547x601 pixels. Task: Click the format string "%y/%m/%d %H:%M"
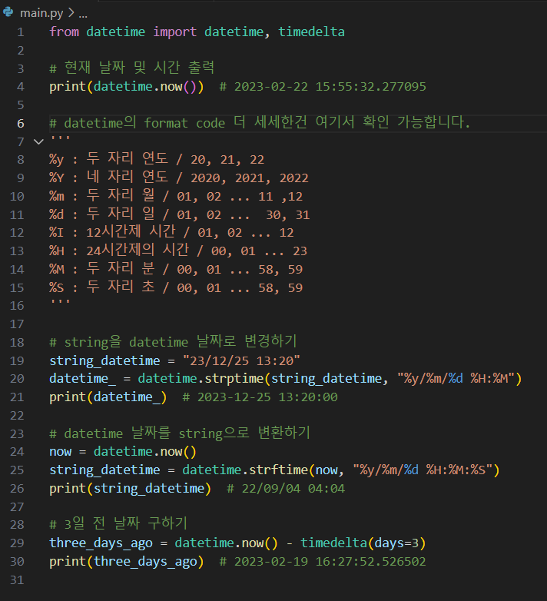click(456, 379)
